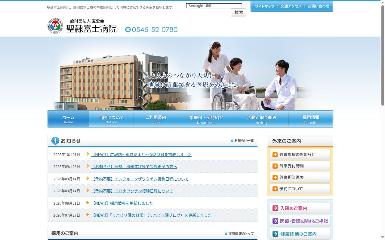
Task: Click the blue info icon by お知らせ
Action: click(55, 141)
